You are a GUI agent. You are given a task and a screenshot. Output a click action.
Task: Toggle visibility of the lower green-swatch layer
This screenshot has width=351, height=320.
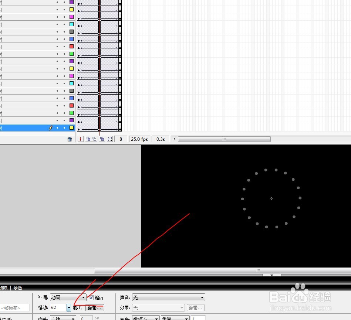[57, 113]
